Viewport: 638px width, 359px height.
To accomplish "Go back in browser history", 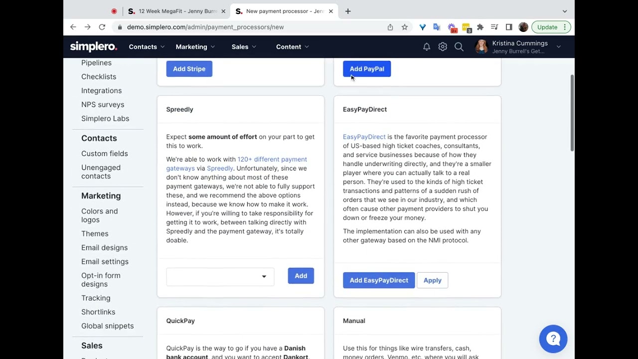I will tap(73, 27).
